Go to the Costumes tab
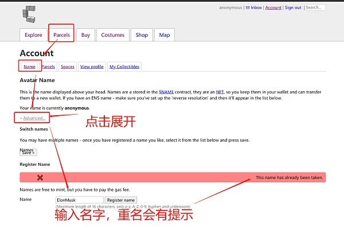Screen dimensions: 344x227 click(113, 35)
